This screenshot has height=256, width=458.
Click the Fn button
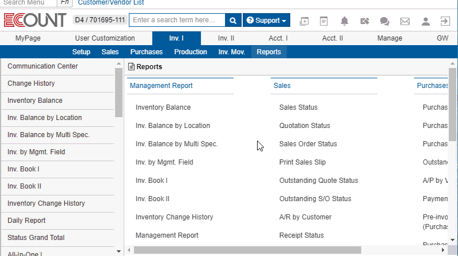65,3
